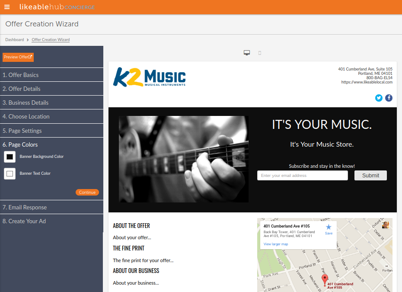Click the likeablehub Concierge logo
Image resolution: width=402 pixels, height=292 pixels.
tap(57, 7)
